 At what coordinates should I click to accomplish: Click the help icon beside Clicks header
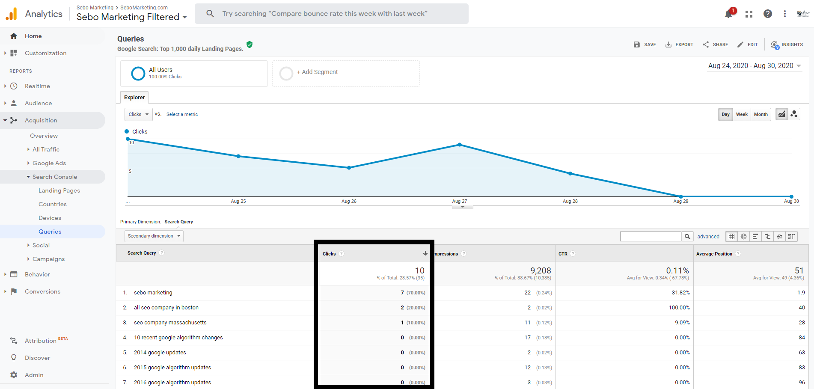click(x=341, y=254)
